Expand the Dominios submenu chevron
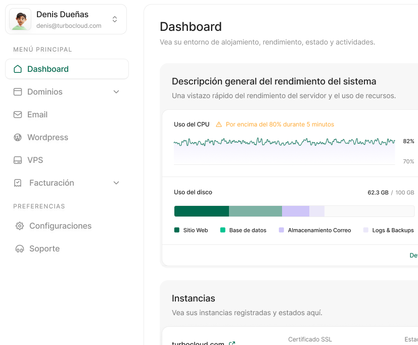 pyautogui.click(x=116, y=92)
